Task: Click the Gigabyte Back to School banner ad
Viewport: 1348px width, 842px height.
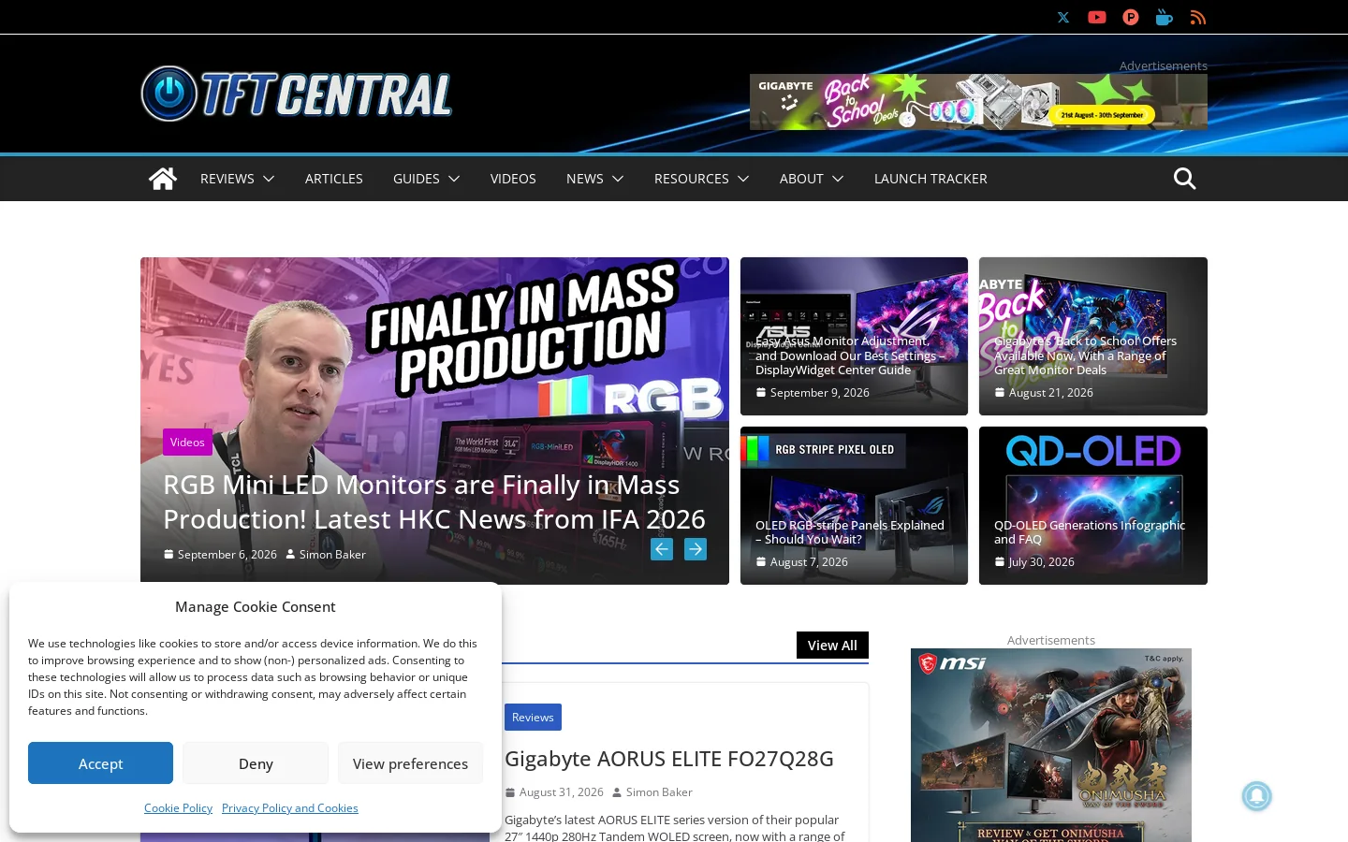Action: coord(978,102)
